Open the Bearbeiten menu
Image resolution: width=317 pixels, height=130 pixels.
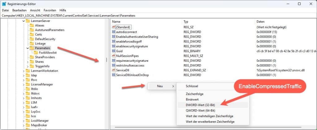coord(20,10)
